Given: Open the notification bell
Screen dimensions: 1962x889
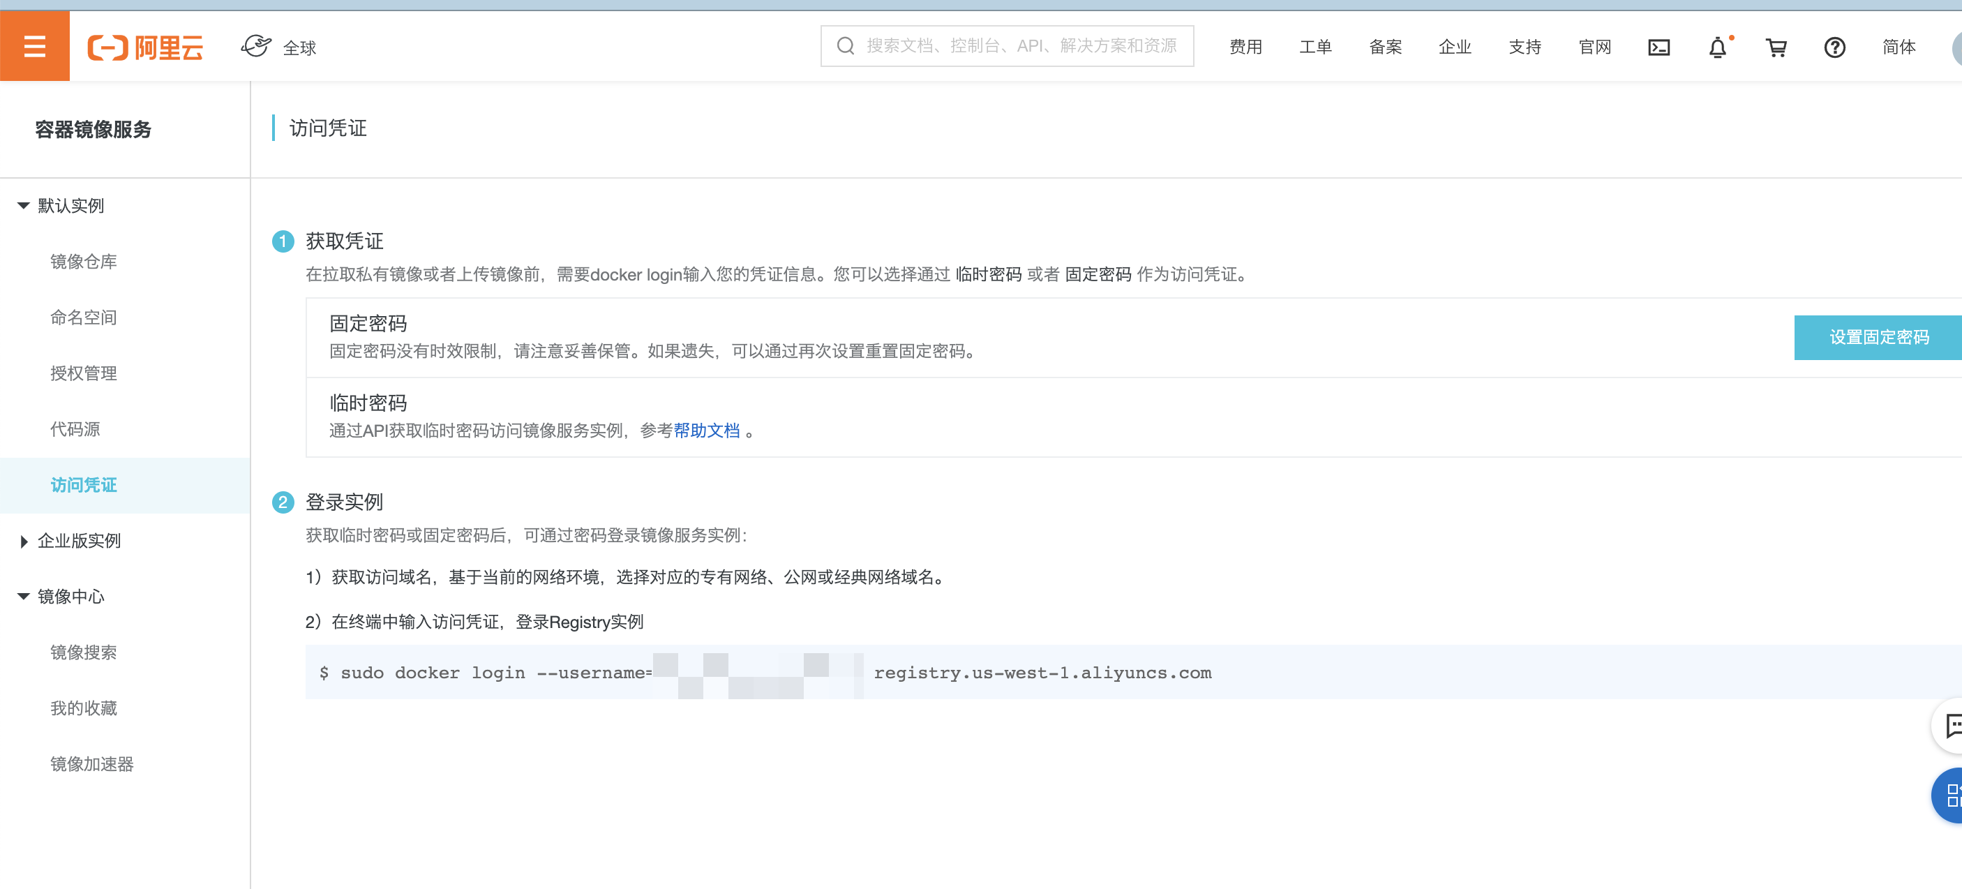Looking at the screenshot, I should pyautogui.click(x=1716, y=48).
